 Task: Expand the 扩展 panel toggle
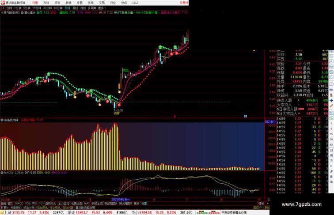pyautogui.click(x=4, y=207)
